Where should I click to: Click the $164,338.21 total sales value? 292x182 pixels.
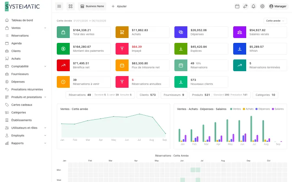[x=82, y=30]
